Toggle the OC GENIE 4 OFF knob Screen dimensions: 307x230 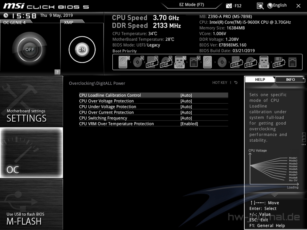(29, 49)
